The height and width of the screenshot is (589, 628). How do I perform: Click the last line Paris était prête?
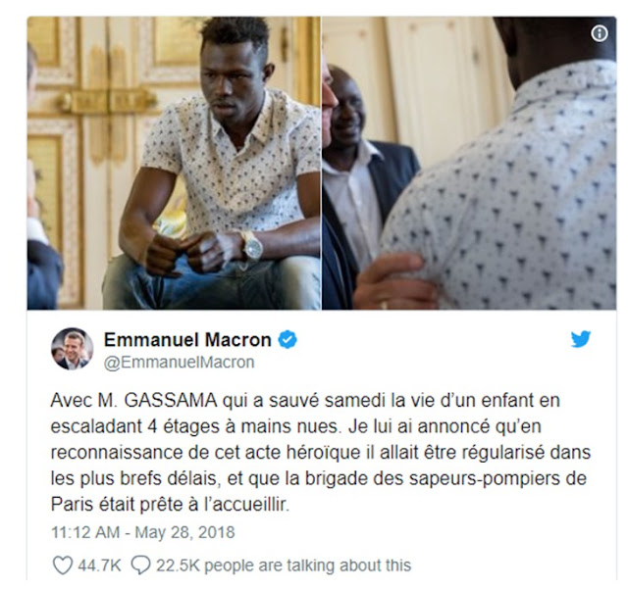[170, 505]
